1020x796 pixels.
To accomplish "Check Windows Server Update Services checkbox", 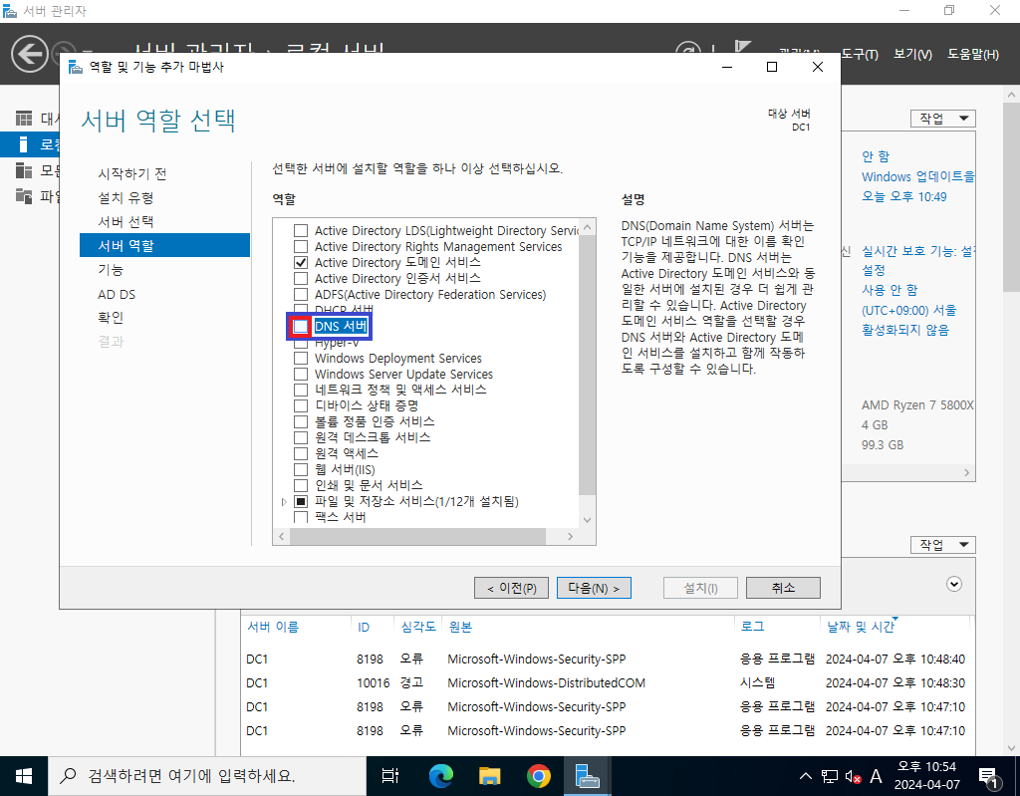I will [301, 375].
